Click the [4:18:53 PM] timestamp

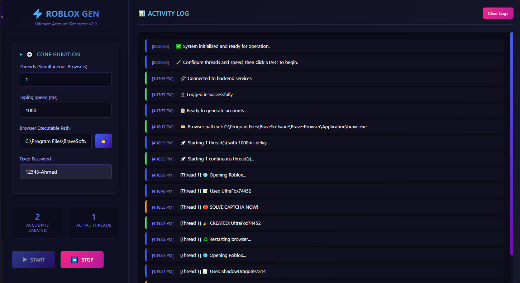coord(163,207)
